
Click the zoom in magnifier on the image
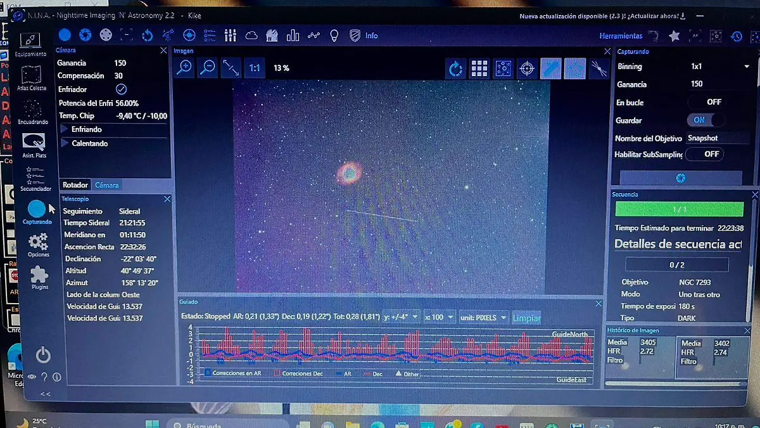[184, 68]
